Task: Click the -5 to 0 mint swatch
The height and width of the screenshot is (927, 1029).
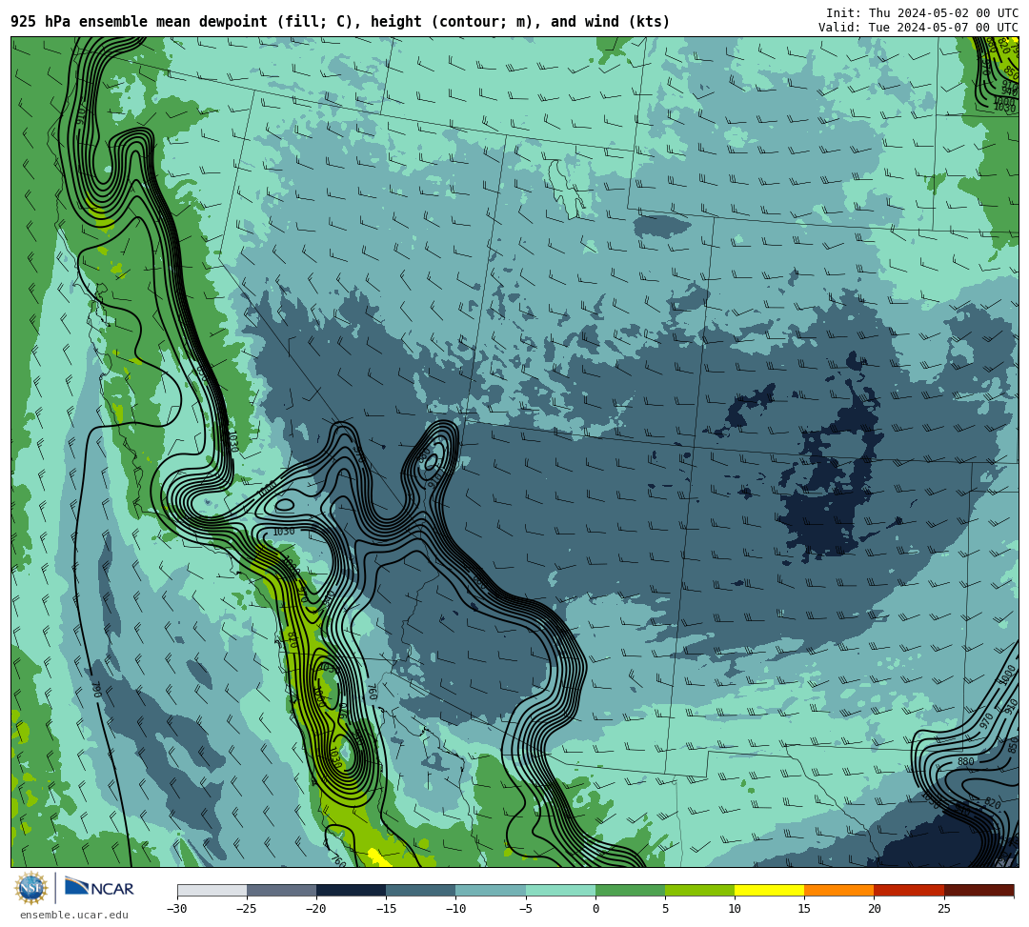Action: [560, 890]
